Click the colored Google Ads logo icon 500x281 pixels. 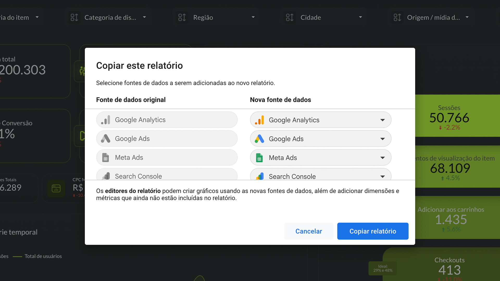(259, 139)
